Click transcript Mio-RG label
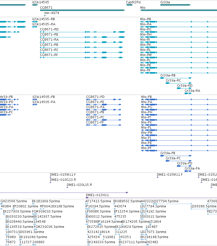The image size is (217, 246). tap(146, 29)
